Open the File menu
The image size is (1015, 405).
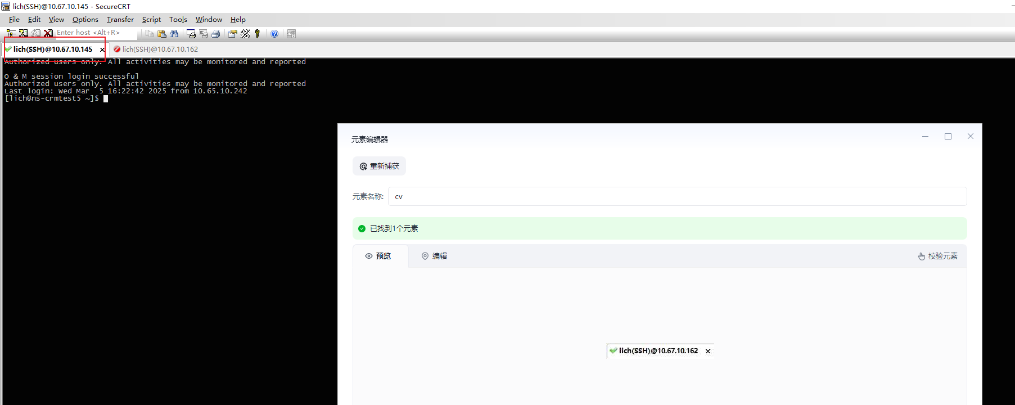[14, 20]
